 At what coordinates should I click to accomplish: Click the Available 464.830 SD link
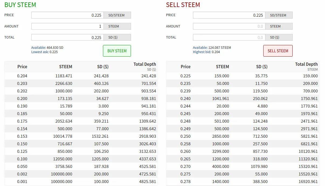click(x=47, y=48)
